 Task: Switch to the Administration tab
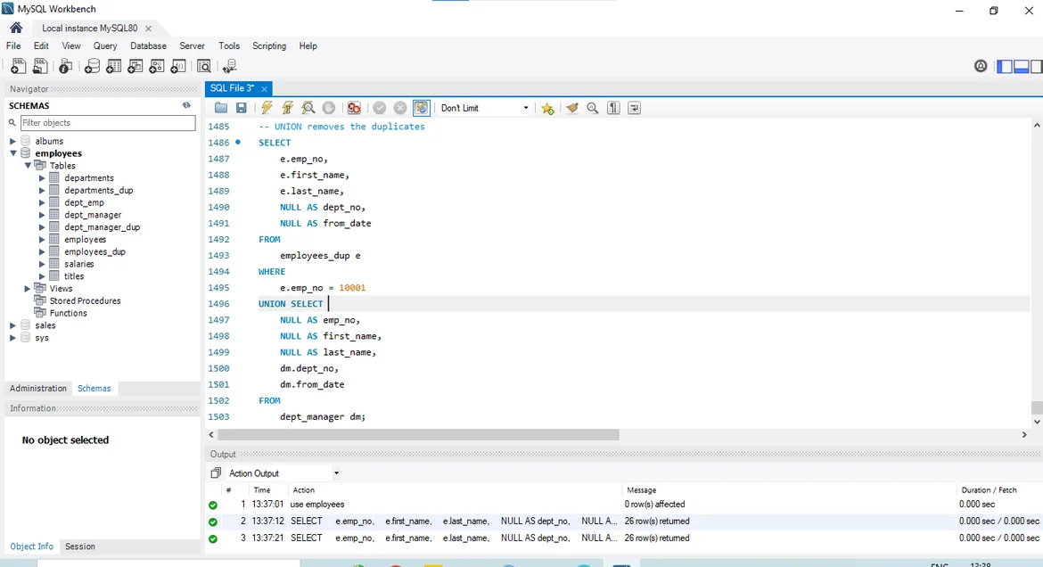[38, 389]
